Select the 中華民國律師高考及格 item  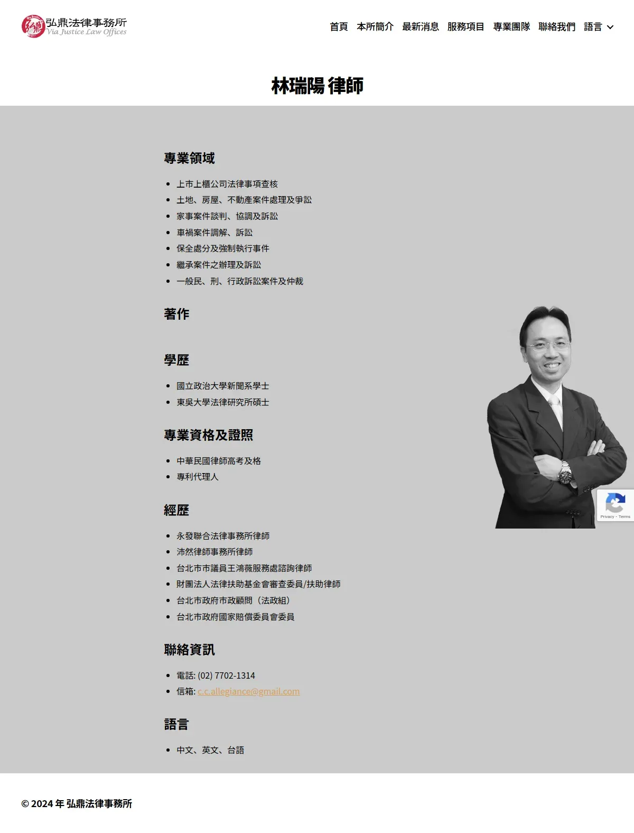pos(219,461)
